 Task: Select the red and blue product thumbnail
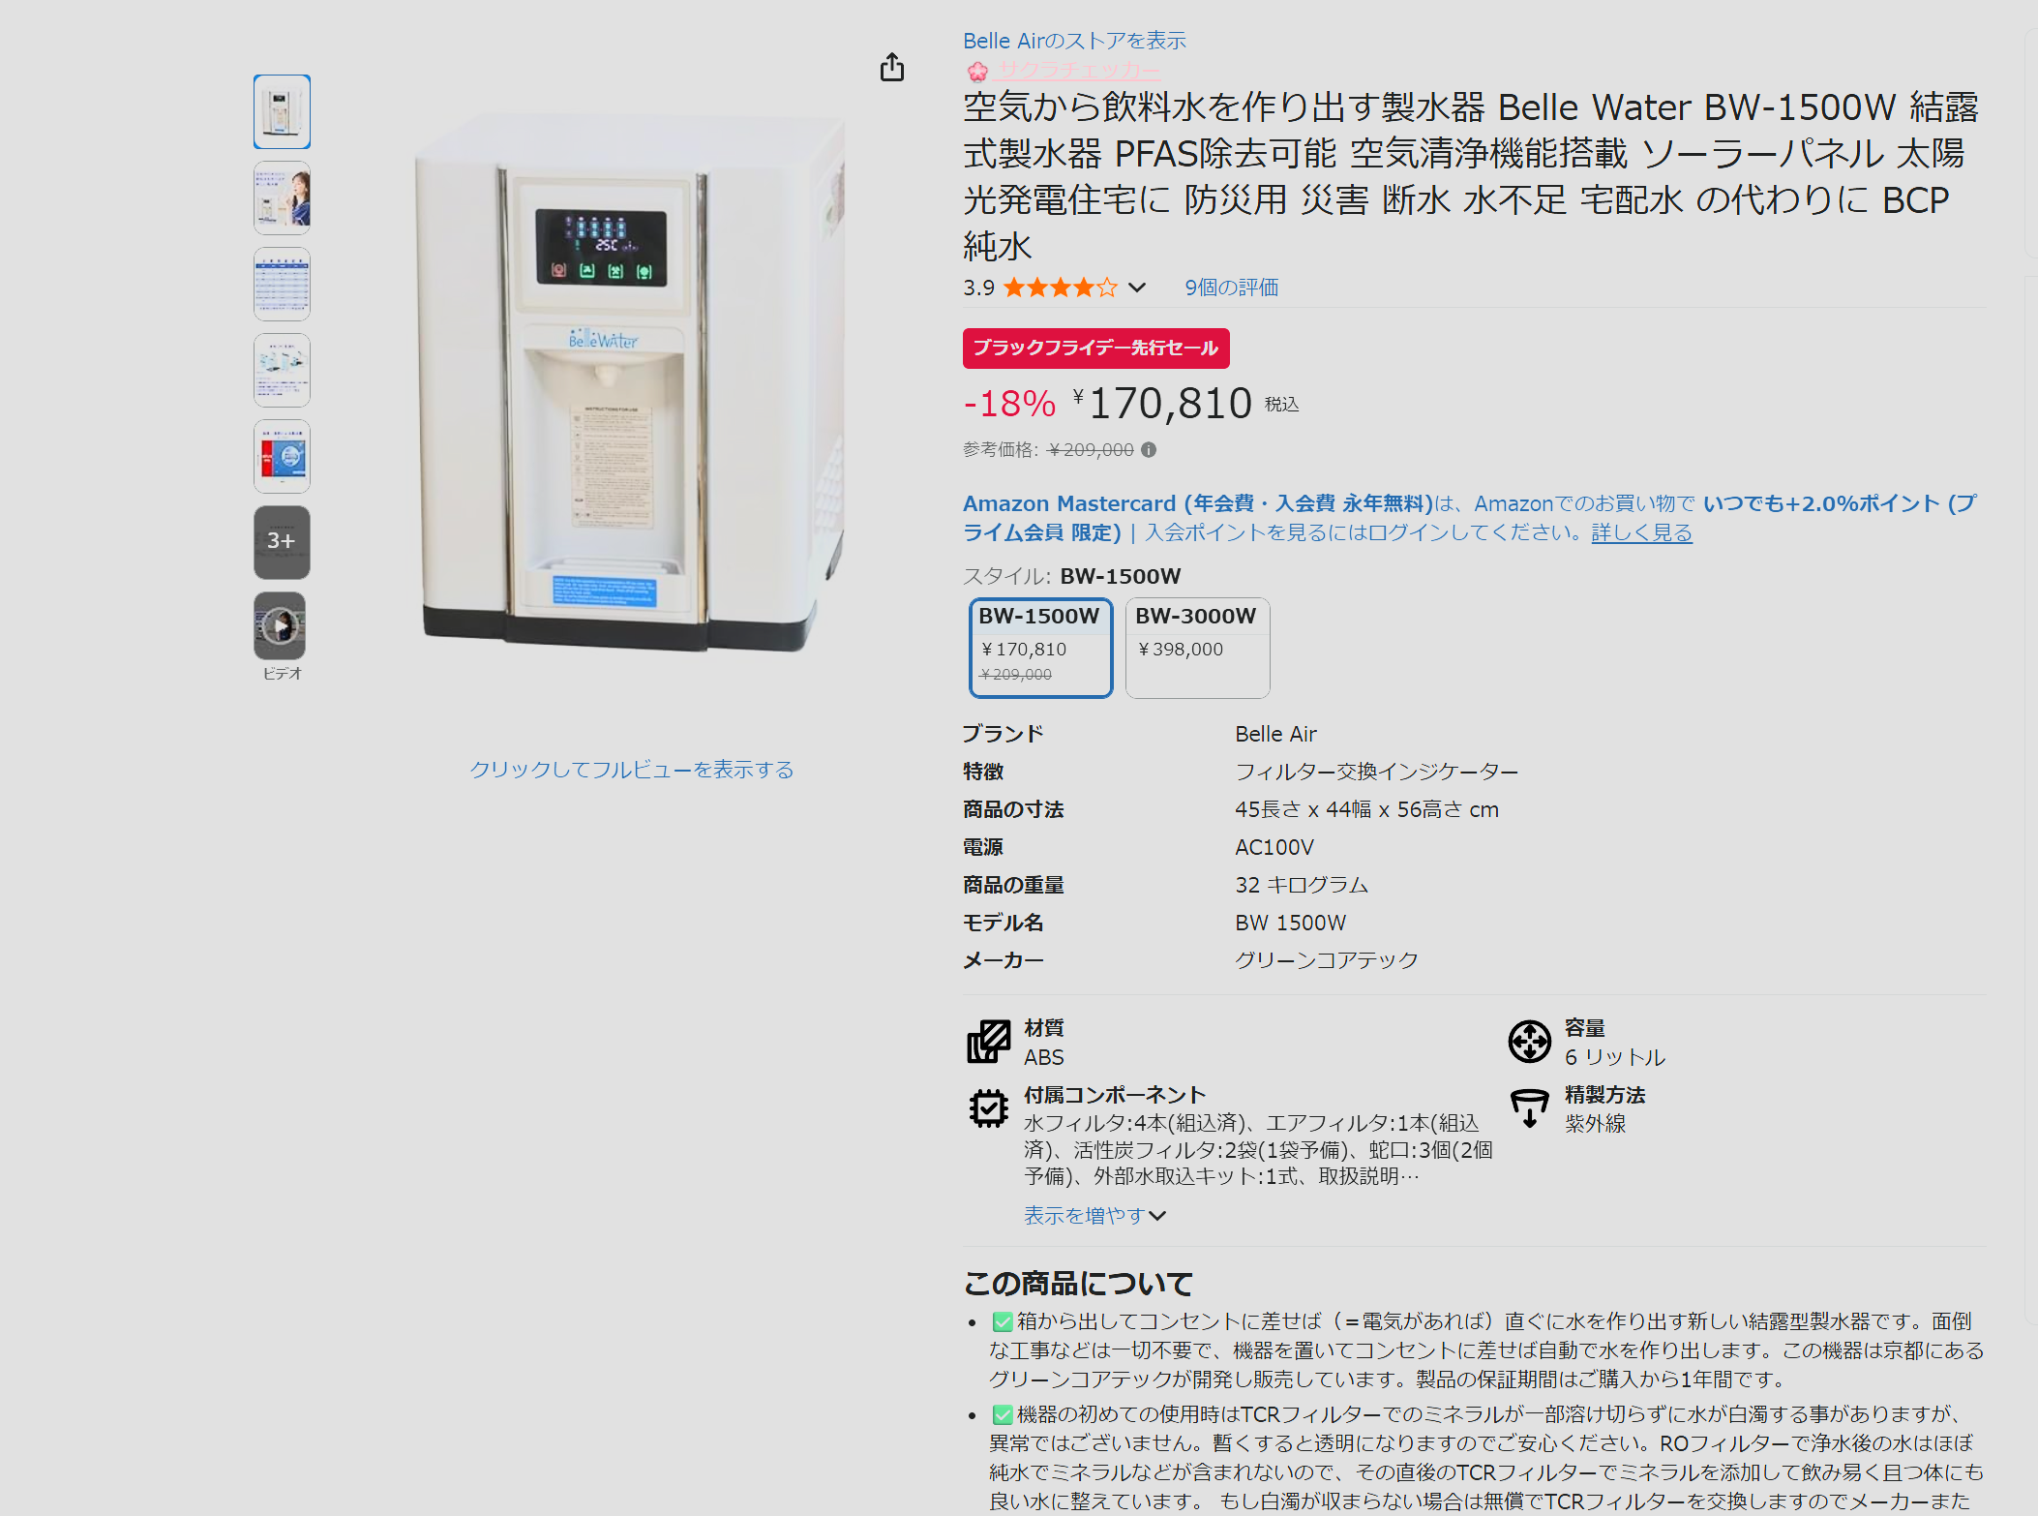pos(282,456)
